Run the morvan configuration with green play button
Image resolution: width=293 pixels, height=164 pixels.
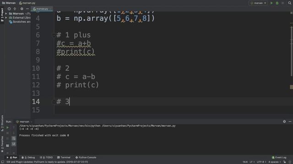click(x=271, y=3)
